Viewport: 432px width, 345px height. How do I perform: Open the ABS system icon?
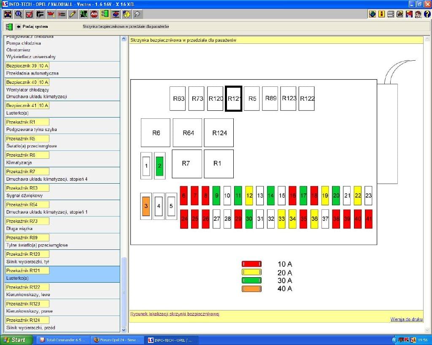pos(94,14)
